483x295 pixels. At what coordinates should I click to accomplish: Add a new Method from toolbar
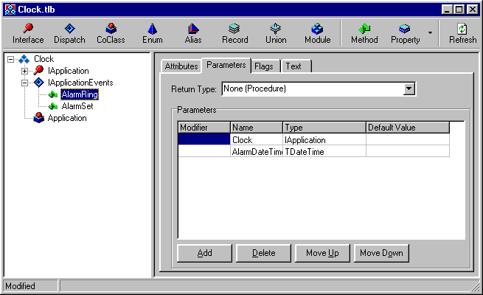tap(364, 33)
